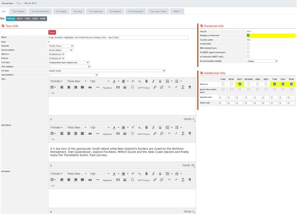
Task: Redo in the End blurb editor
Action: point(176,180)
